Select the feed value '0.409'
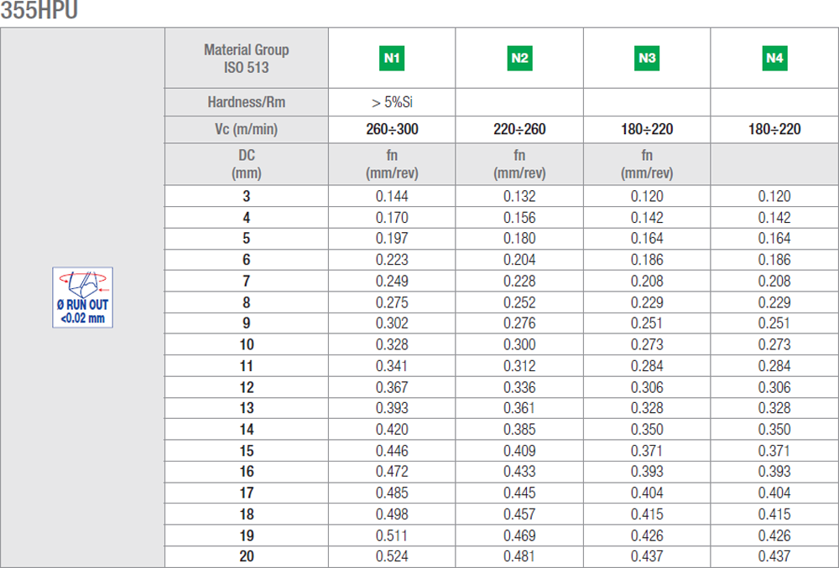The width and height of the screenshot is (839, 568). [519, 451]
